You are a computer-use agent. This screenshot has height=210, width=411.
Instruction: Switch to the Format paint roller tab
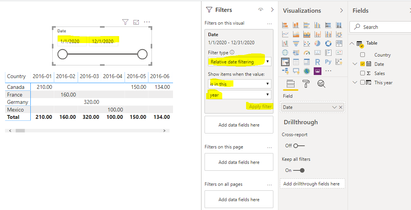[x=306, y=84]
